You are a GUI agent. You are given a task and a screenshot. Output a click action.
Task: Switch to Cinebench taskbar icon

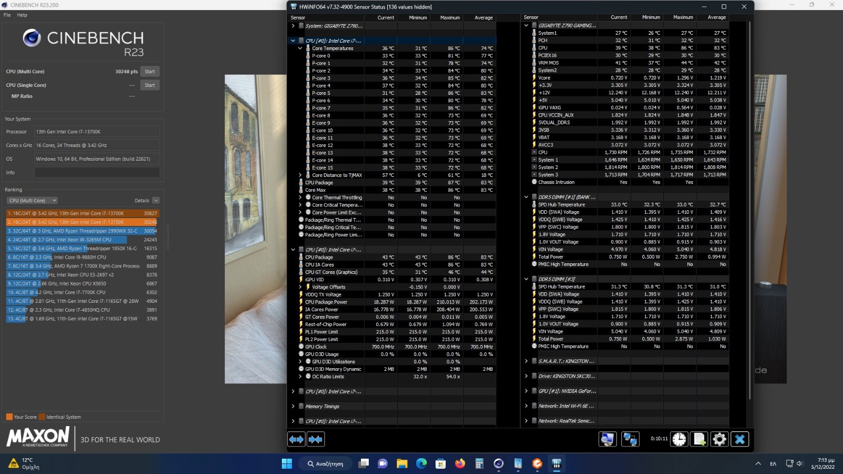(498, 463)
